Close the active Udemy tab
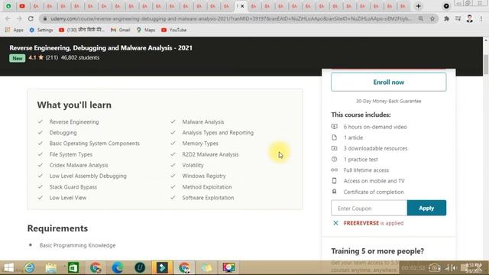 242,6
